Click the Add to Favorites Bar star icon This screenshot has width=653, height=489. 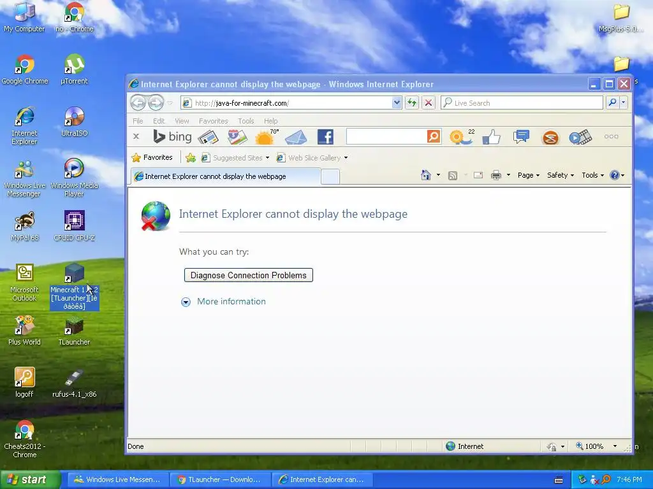click(191, 158)
